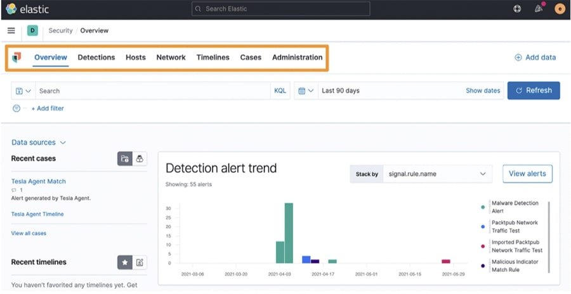Open the newsfeed notifications icon

pyautogui.click(x=539, y=9)
